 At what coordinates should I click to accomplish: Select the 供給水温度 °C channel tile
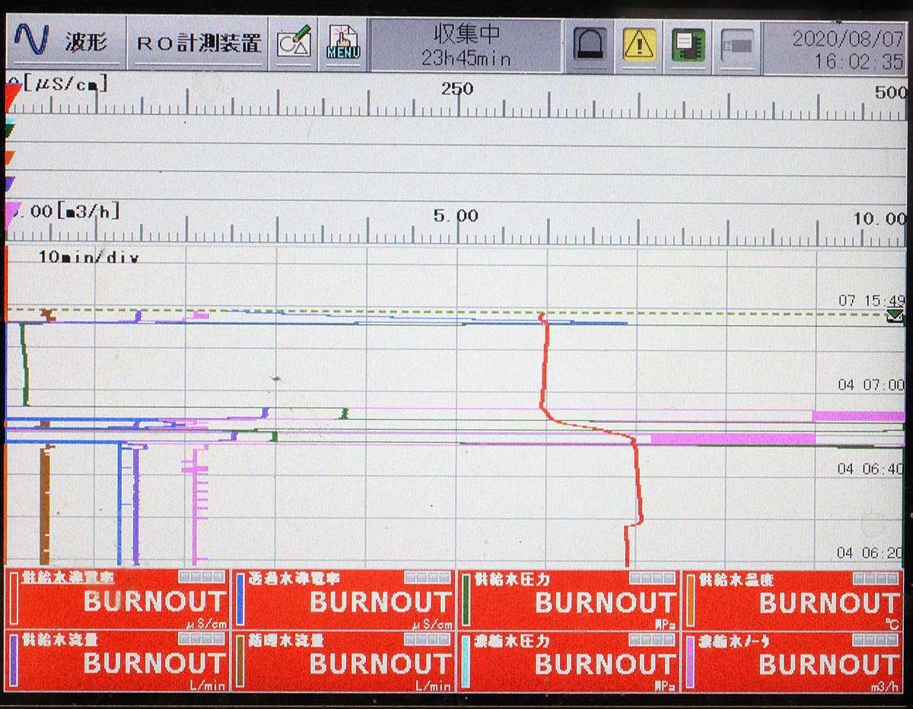pos(794,600)
